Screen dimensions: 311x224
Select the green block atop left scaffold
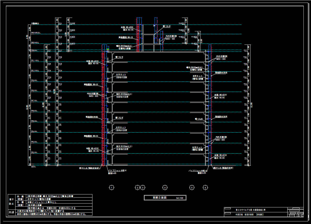pyautogui.click(x=108, y=49)
